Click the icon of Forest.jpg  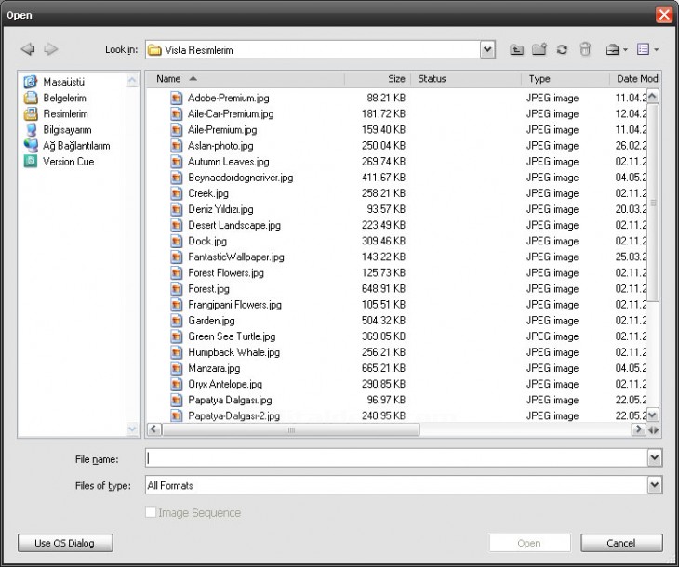[x=176, y=288]
